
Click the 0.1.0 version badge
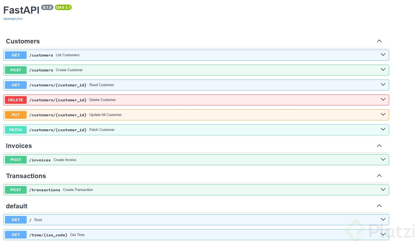[47, 7]
